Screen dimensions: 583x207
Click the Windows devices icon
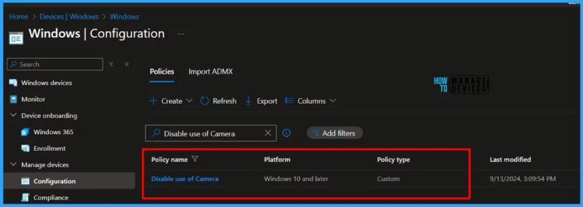point(14,83)
